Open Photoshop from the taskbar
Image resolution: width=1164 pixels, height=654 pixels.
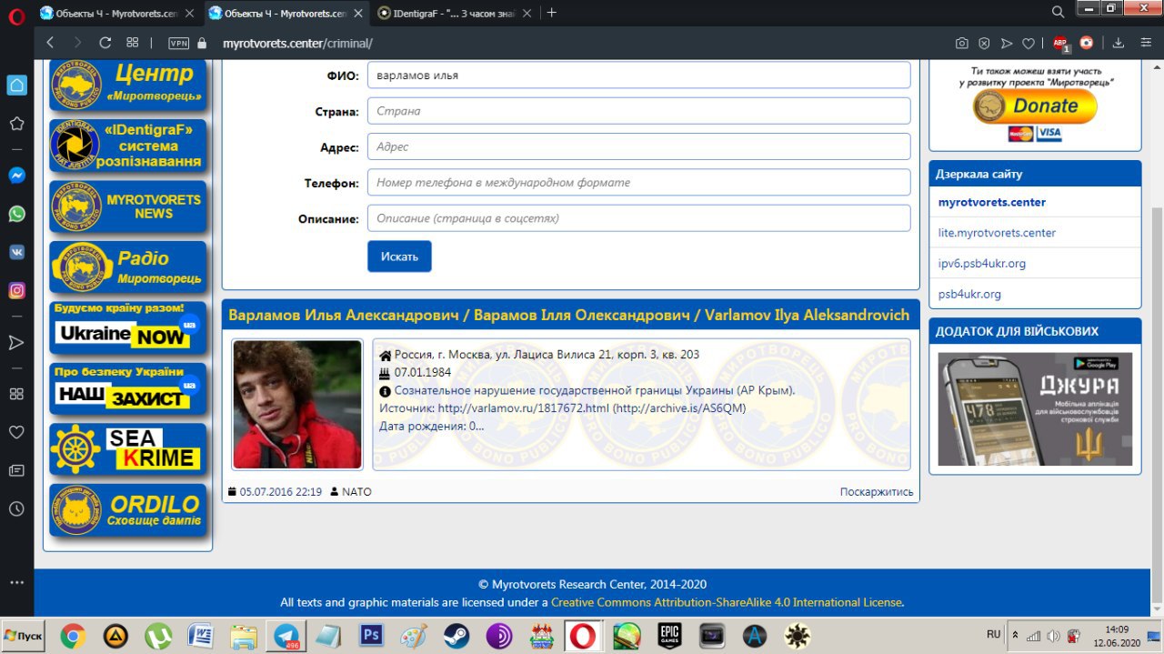pyautogui.click(x=372, y=635)
